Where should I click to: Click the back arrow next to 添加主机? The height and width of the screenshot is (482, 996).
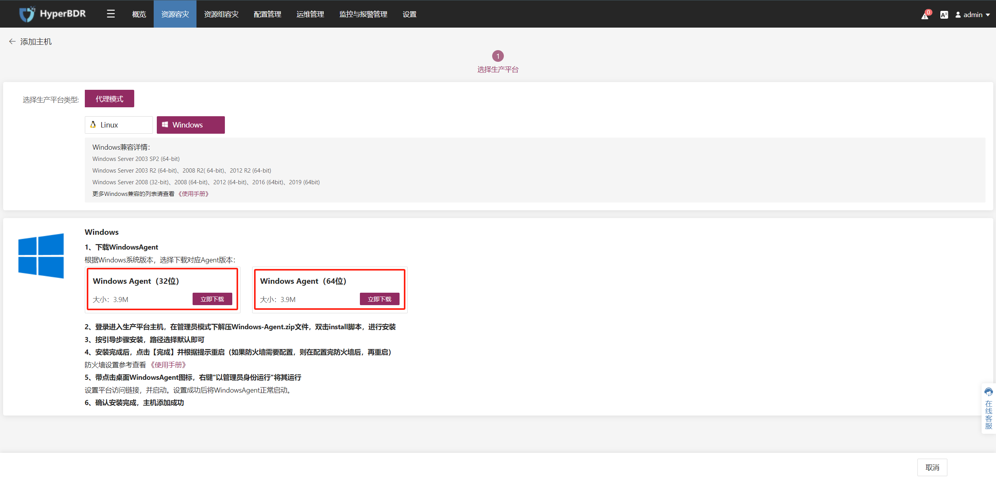tap(12, 42)
